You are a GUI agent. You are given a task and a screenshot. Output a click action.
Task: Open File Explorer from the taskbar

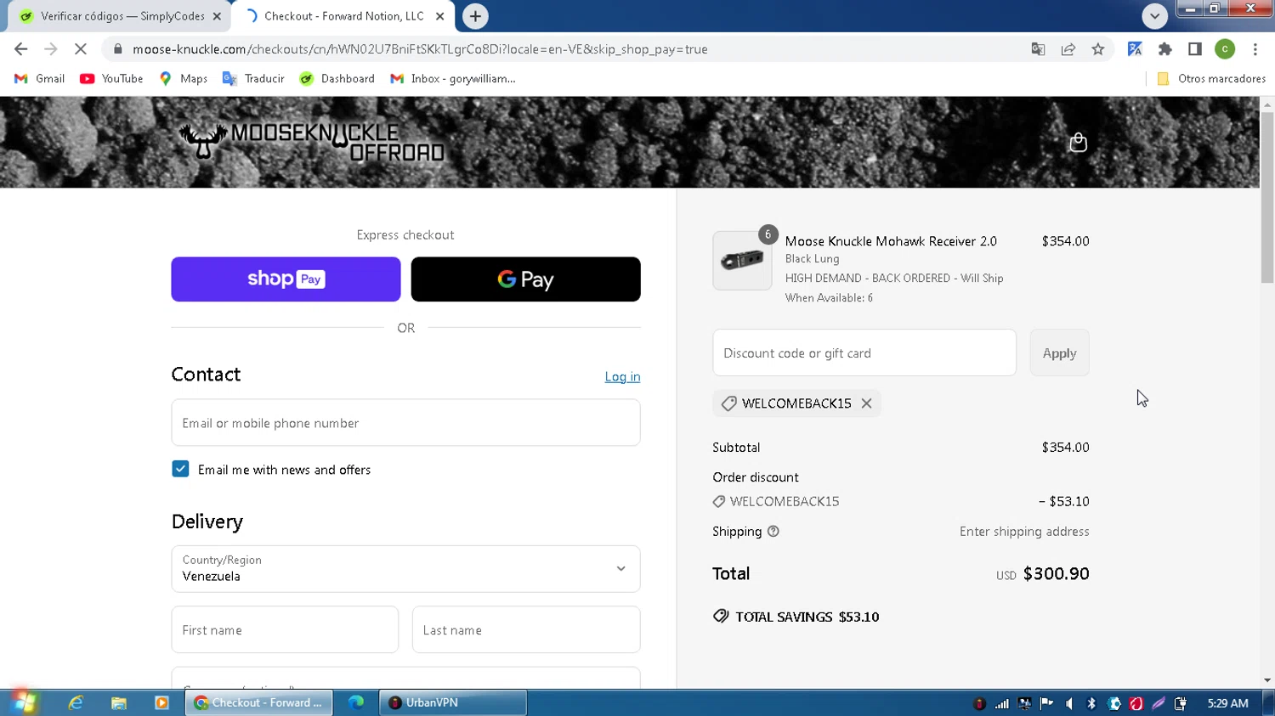click(x=119, y=702)
